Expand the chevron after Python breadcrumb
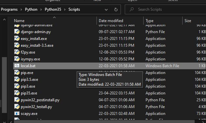Image resolution: width=206 pixels, height=123 pixels. (x=41, y=10)
